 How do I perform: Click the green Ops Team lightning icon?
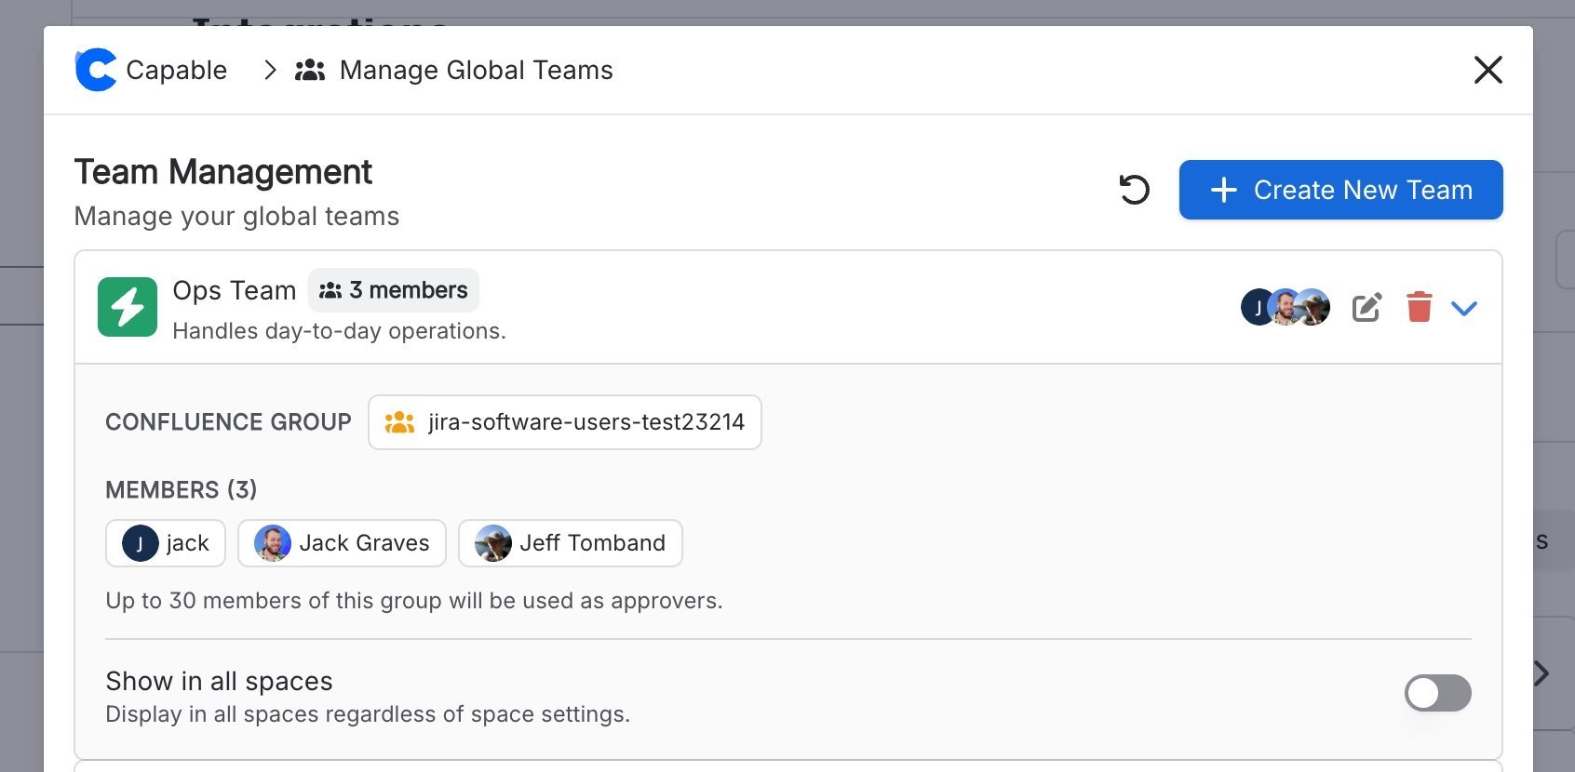point(128,307)
